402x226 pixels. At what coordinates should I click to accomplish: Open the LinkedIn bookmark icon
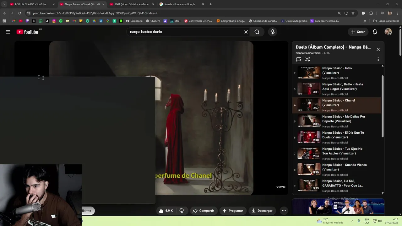tap(101, 21)
